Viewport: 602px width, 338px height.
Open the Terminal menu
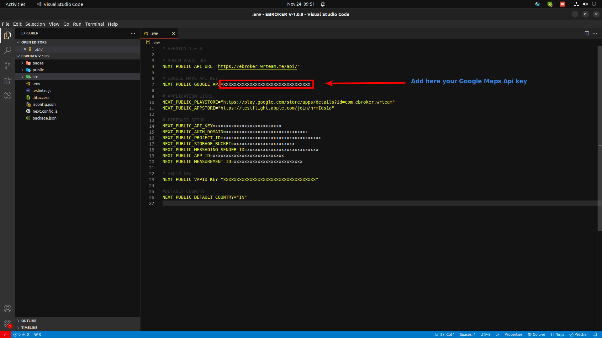(x=95, y=24)
